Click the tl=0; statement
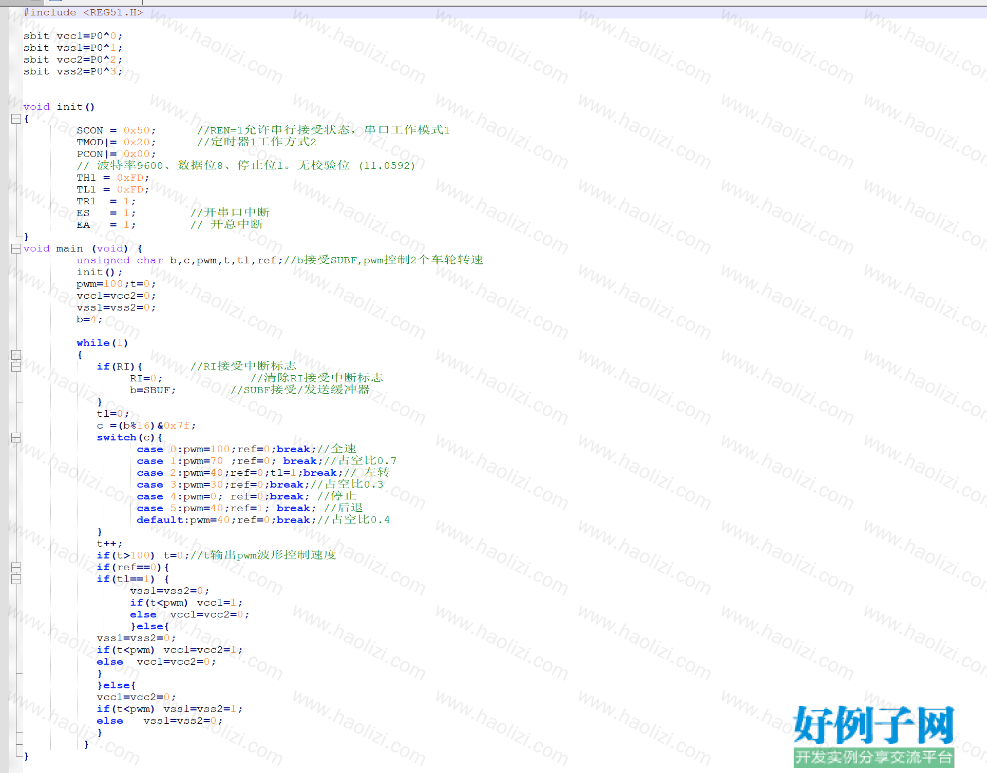Screen dimensions: 987x773 point(113,414)
